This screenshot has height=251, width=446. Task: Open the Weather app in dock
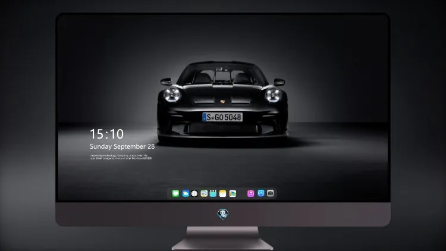coord(186,193)
